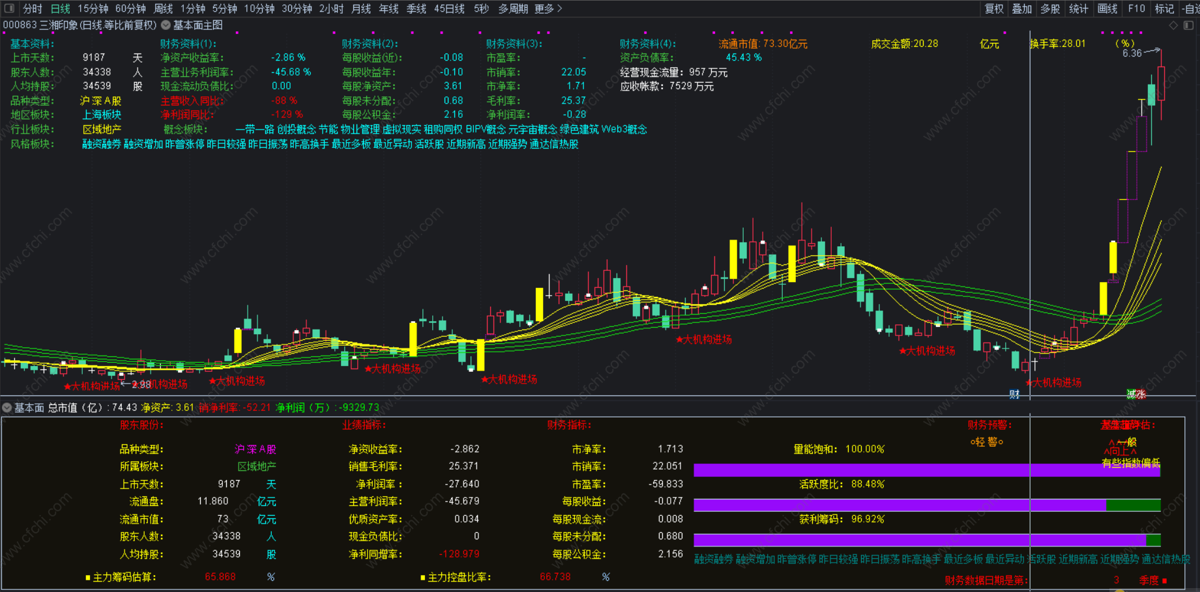Screen dimensions: 1200x592
Task: Click the 标记 mark button
Action: click(1164, 8)
